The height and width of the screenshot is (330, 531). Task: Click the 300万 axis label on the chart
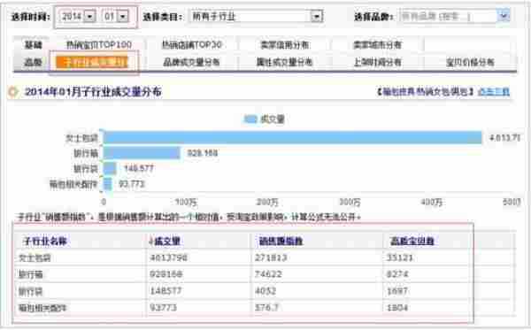350,203
